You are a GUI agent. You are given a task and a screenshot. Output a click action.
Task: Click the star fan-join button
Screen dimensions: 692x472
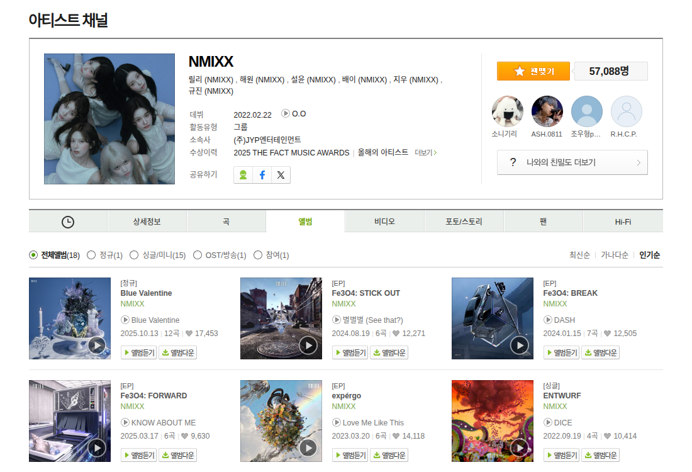(x=533, y=71)
